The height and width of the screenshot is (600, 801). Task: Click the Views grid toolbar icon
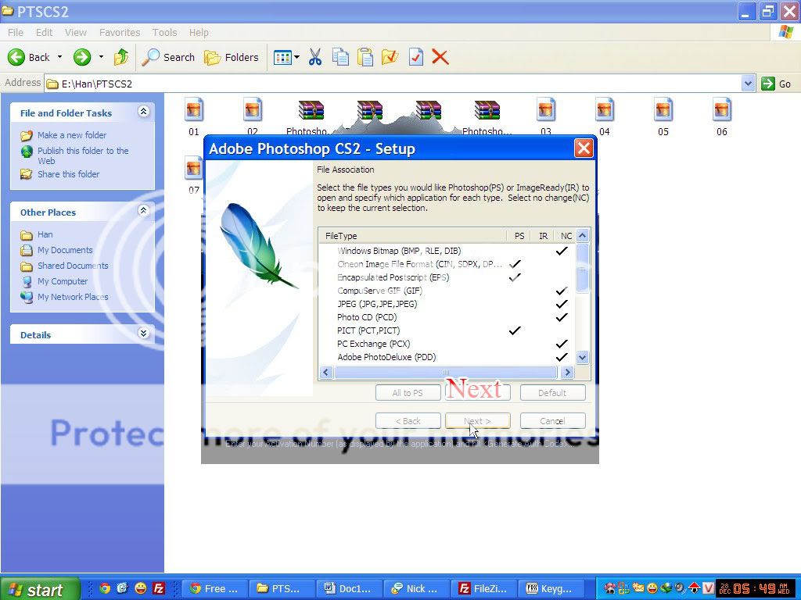point(282,57)
